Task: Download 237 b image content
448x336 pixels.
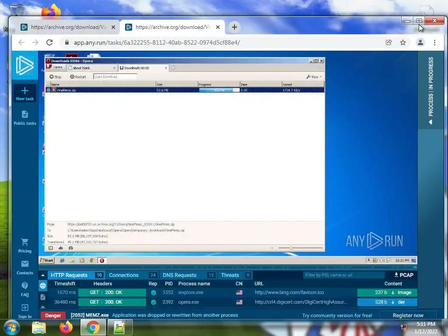Action: pos(387,293)
